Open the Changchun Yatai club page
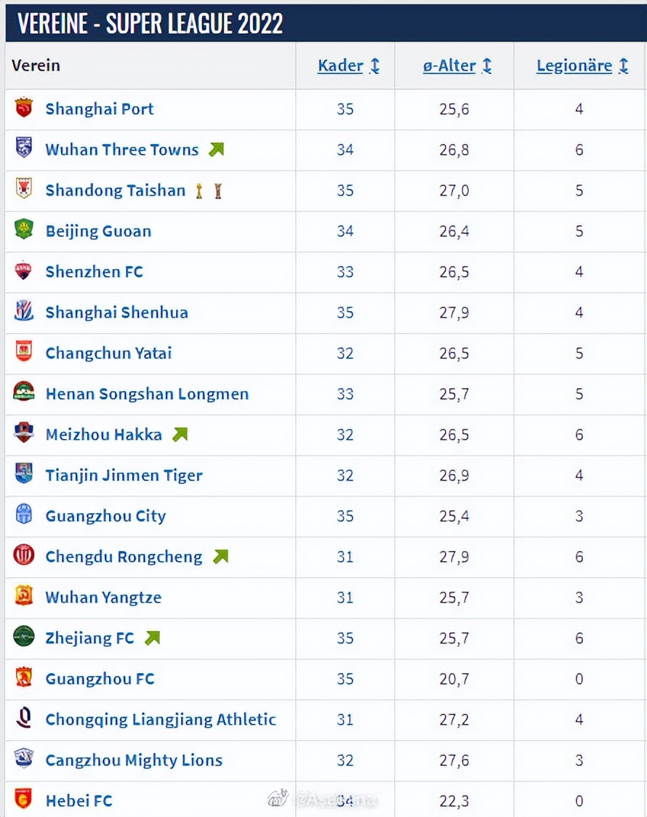The image size is (647, 817). point(108,353)
